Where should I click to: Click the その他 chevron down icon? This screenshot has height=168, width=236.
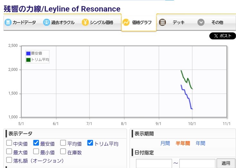[x=201, y=22]
